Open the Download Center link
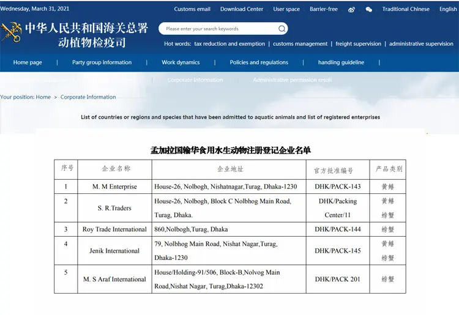Viewport: 459px width, 315px height. click(x=242, y=9)
